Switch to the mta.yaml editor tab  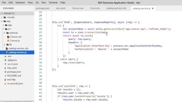[x=61, y=8]
